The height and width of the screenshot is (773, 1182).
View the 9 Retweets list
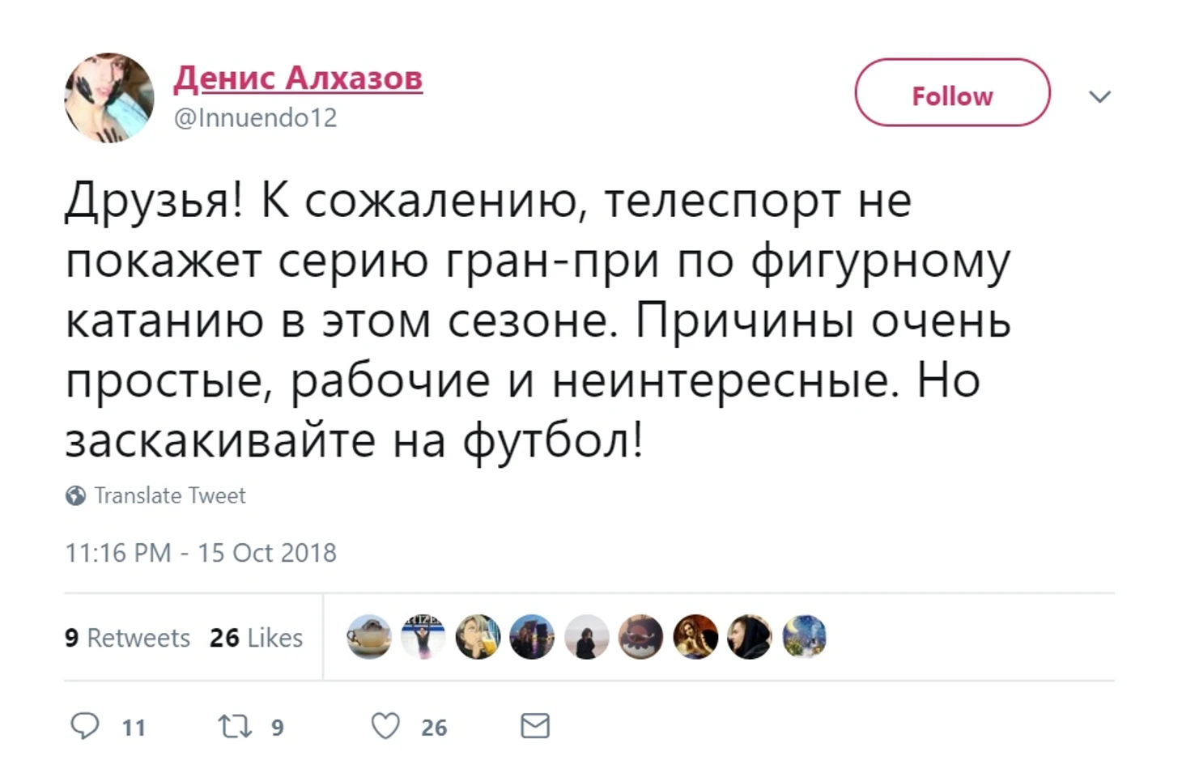[127, 638]
